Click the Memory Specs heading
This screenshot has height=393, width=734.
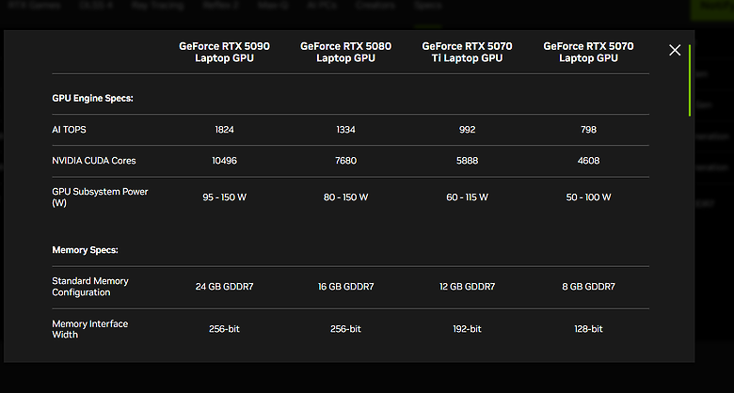click(85, 250)
